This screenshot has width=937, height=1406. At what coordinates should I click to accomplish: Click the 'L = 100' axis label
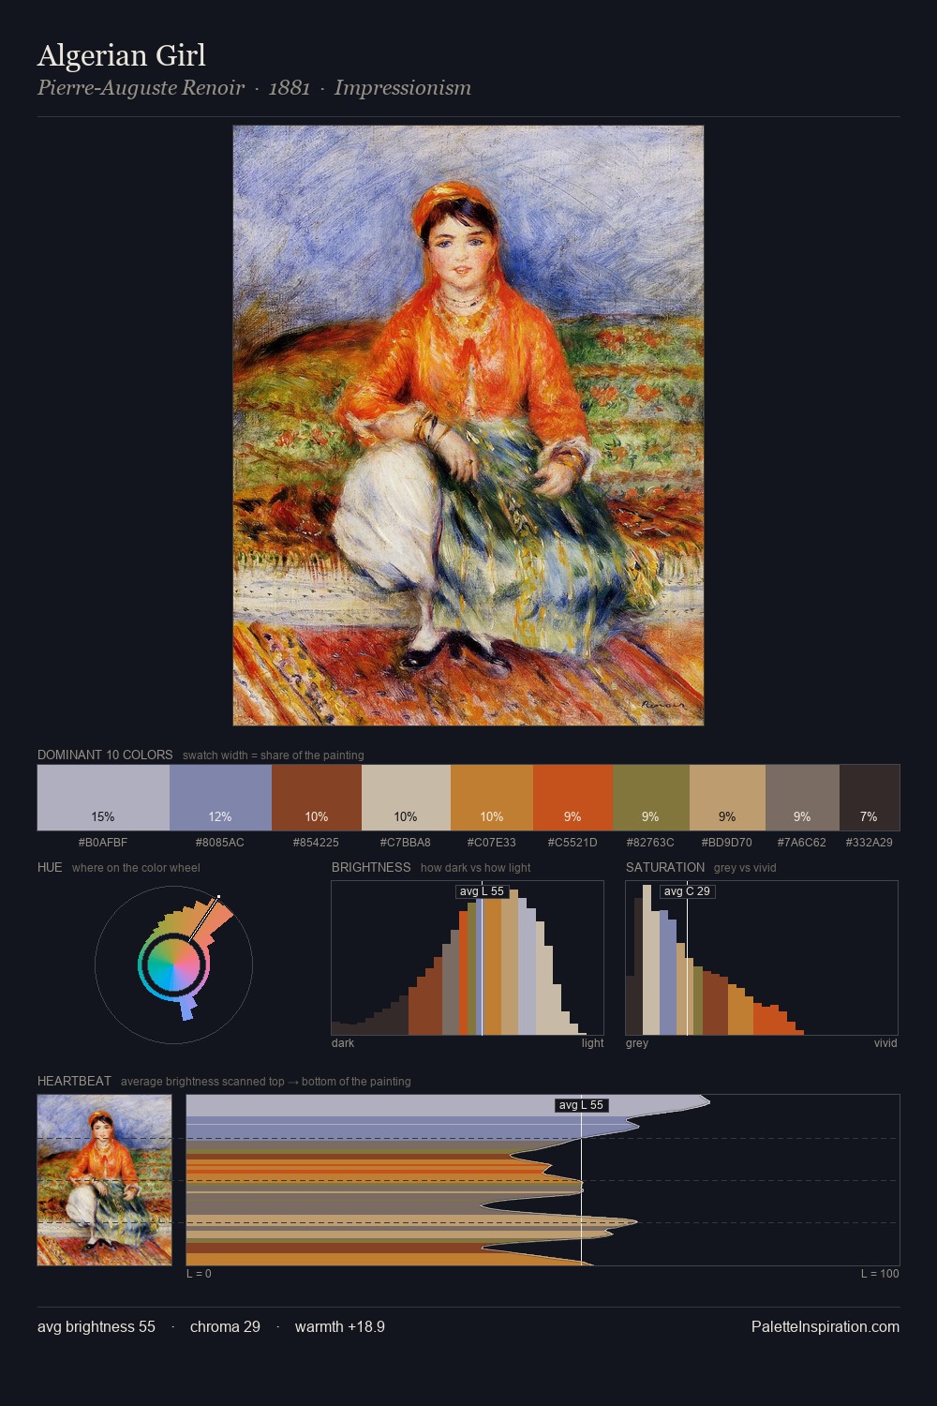pos(880,1274)
